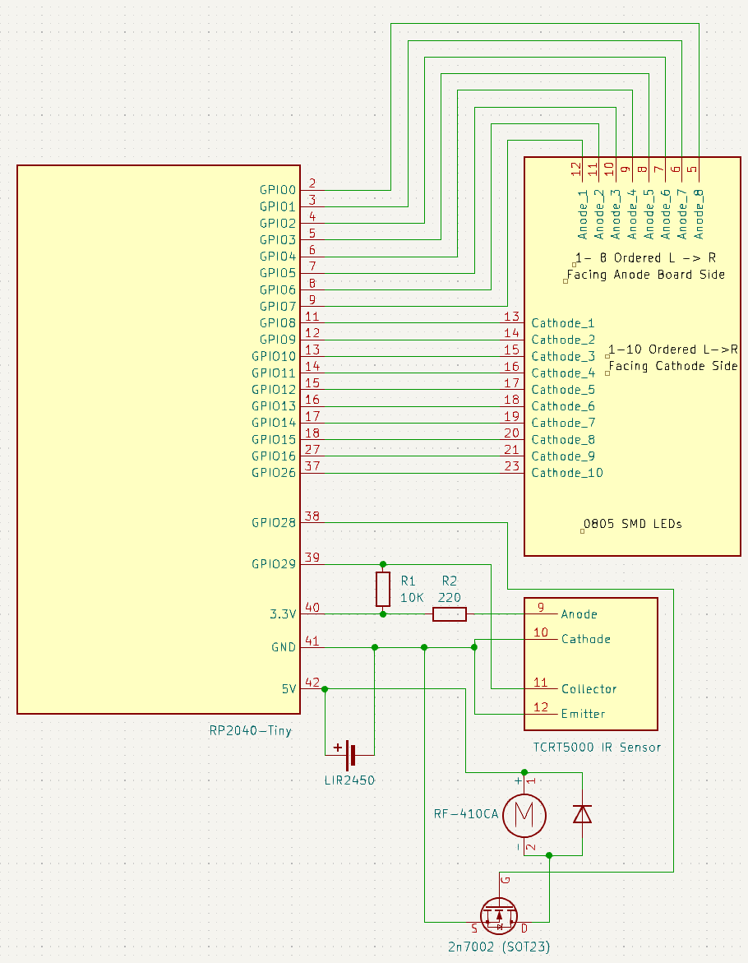The width and height of the screenshot is (748, 963).
Task: Click the GPIO0 pin label
Action: [x=277, y=191]
